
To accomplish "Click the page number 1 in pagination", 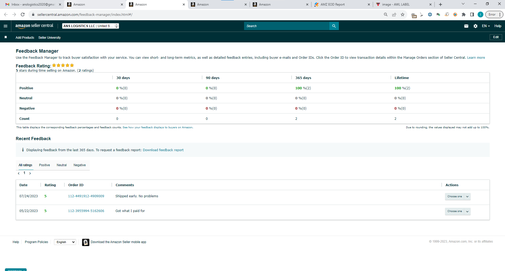I will [24, 173].
